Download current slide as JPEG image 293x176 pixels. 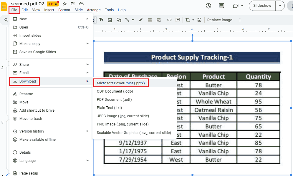[x=135, y=116]
